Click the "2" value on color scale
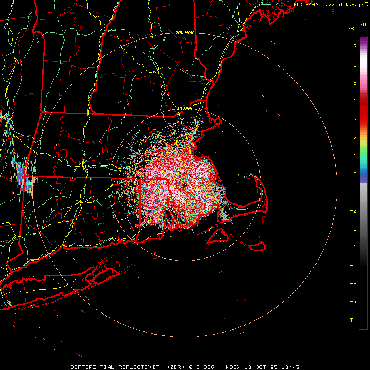370x370 pixels. click(355, 138)
